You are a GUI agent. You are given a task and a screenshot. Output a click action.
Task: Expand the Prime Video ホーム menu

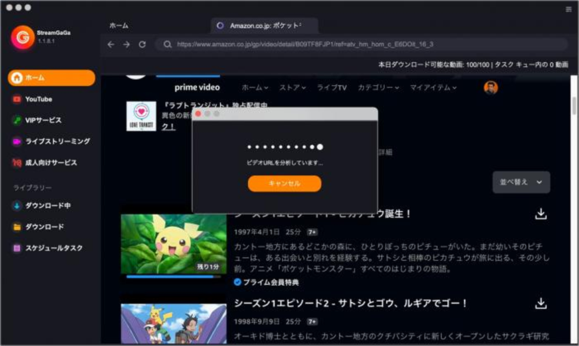click(255, 88)
